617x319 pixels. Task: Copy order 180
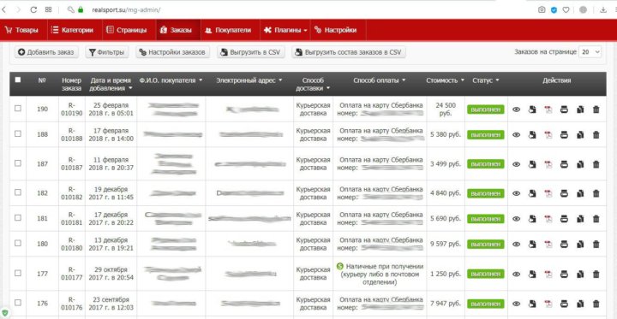point(580,245)
